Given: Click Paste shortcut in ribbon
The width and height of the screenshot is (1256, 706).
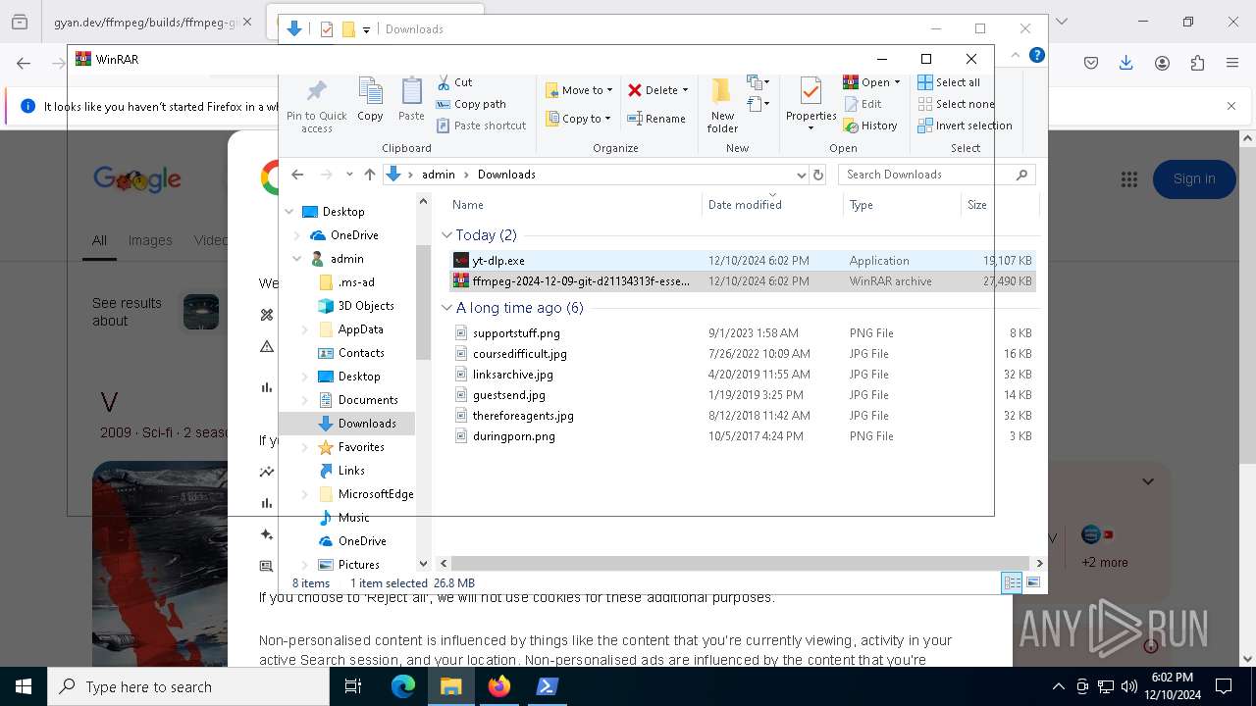Looking at the screenshot, I should [481, 126].
